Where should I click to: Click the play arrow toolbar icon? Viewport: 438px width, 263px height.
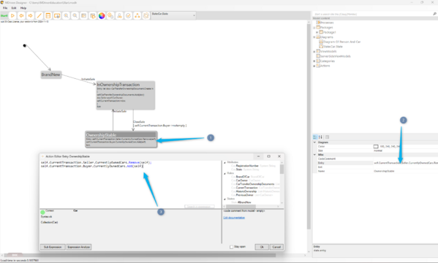pyautogui.click(x=12, y=15)
